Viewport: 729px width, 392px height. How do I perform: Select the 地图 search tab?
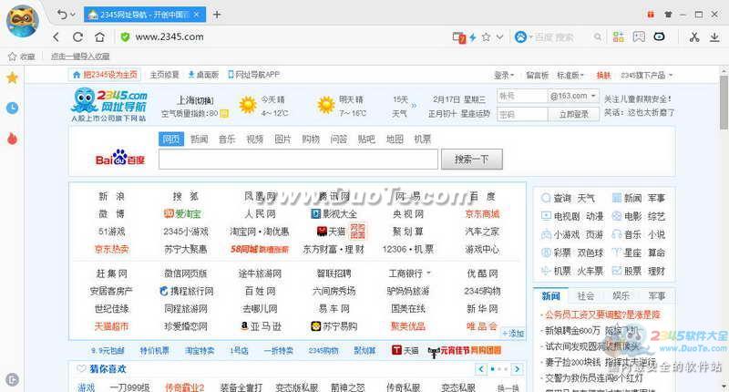[x=395, y=139]
